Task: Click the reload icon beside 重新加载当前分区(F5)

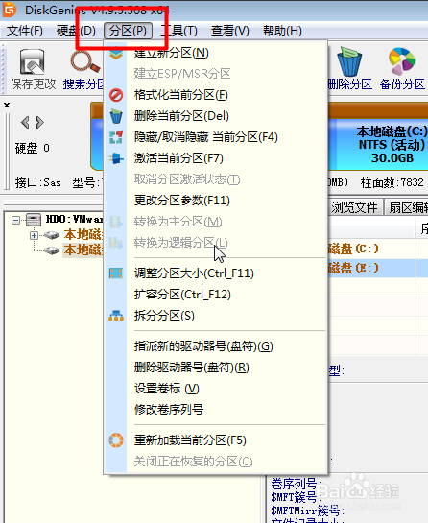Action: (x=116, y=440)
